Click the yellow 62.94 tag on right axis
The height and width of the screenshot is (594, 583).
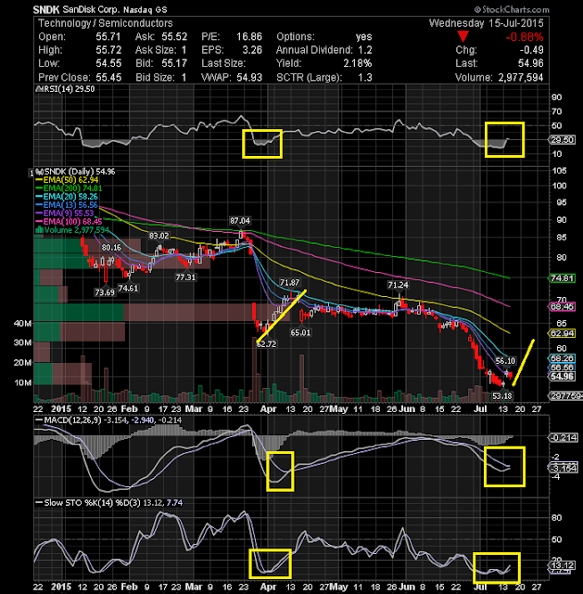click(563, 333)
